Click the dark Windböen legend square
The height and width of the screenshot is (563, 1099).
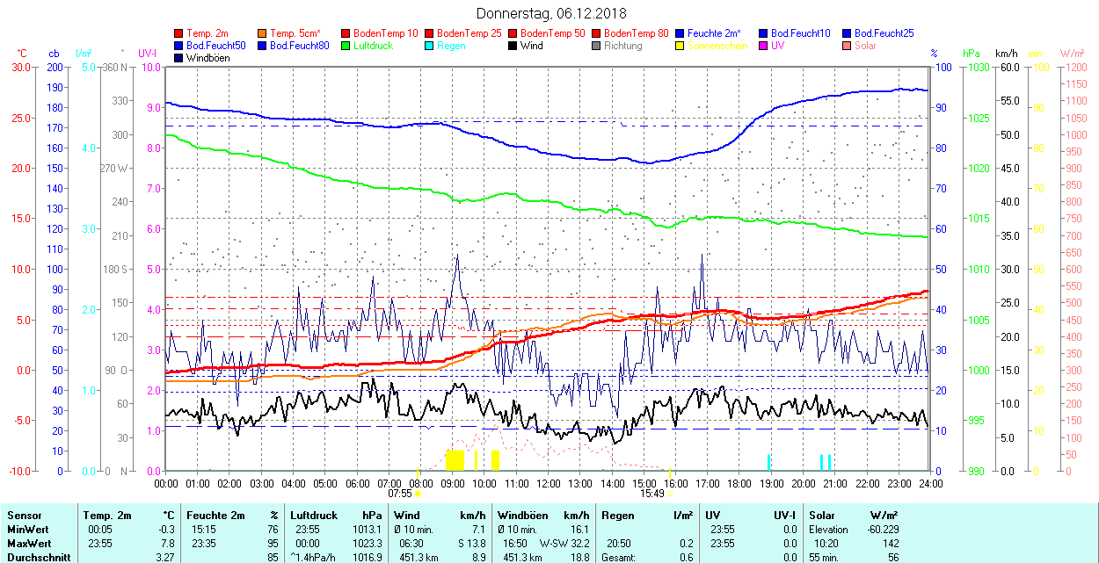click(x=179, y=58)
